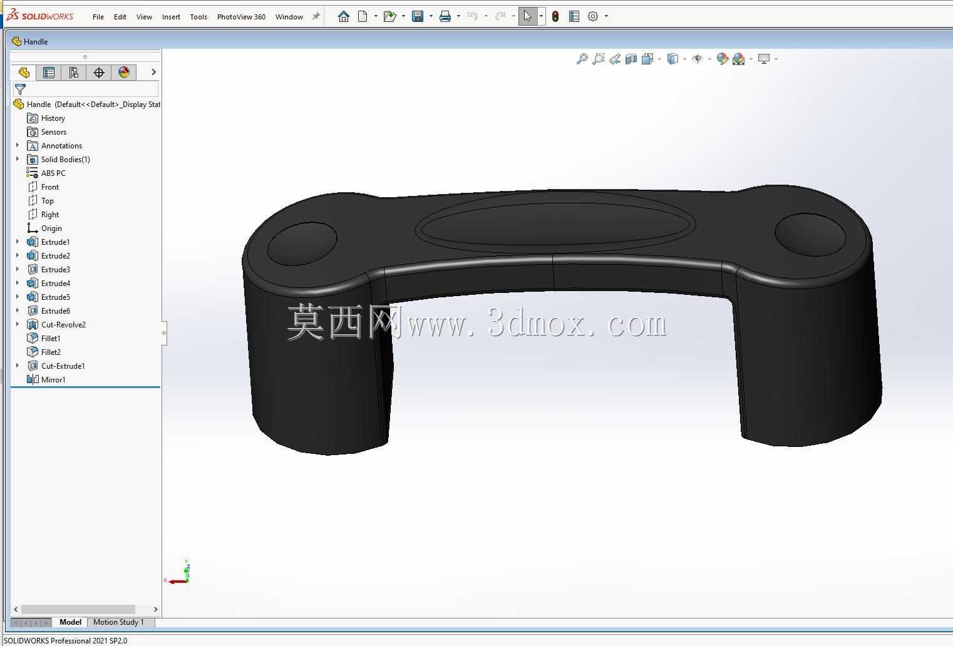The height and width of the screenshot is (646, 953).
Task: Select the History item in tree
Action: [53, 118]
